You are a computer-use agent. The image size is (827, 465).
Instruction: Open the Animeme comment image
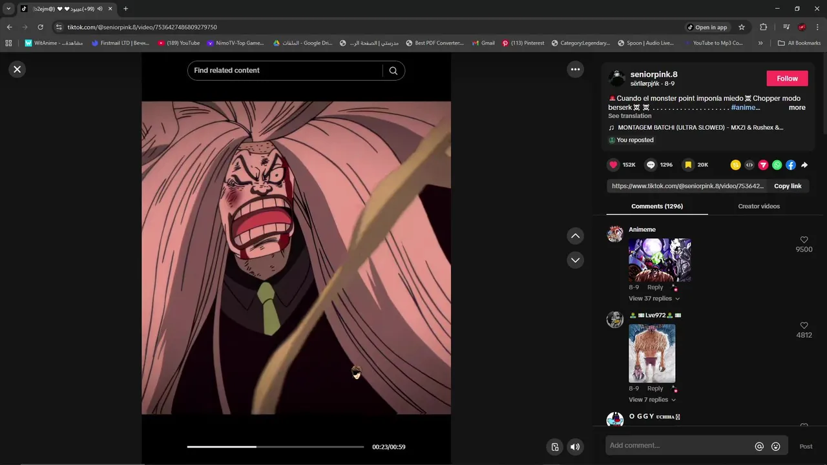click(x=660, y=260)
